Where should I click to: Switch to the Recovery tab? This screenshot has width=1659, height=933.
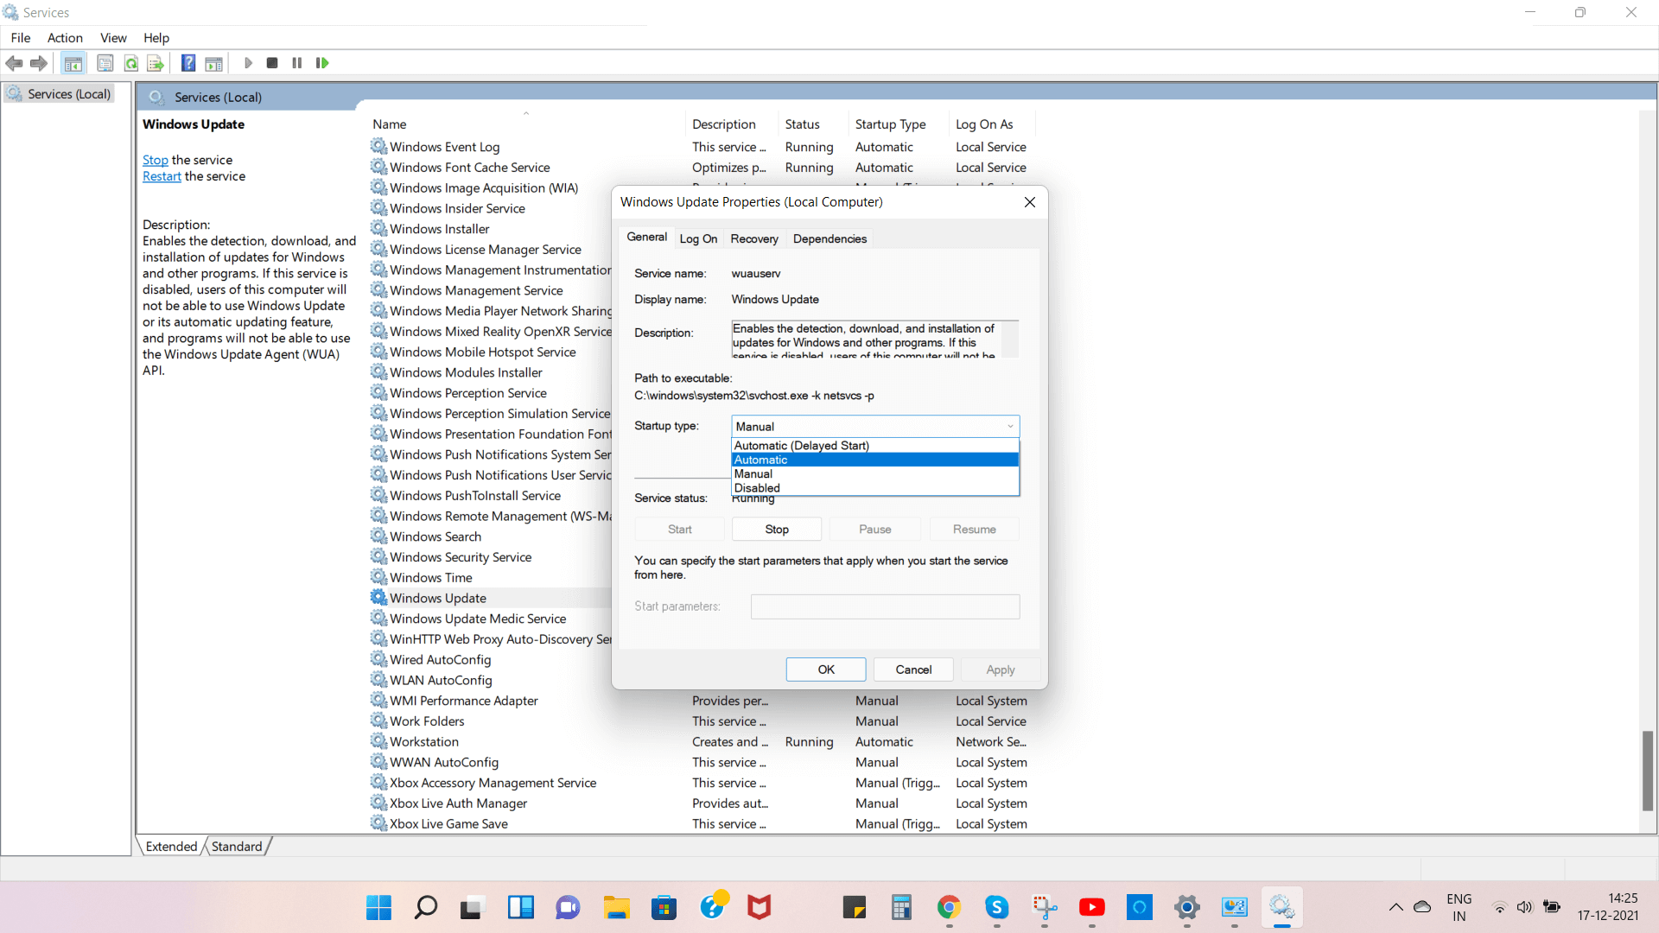[x=753, y=239]
